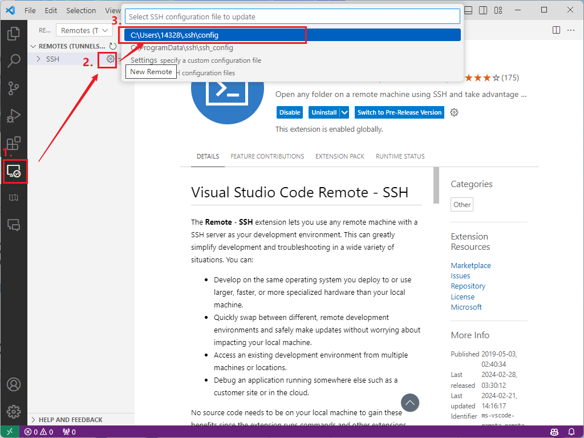
Task: Open the Marketplace link
Action: (471, 266)
